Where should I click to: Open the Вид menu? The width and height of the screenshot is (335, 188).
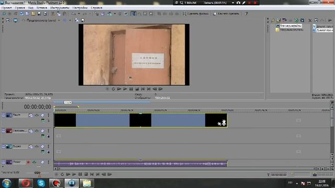point(31,8)
